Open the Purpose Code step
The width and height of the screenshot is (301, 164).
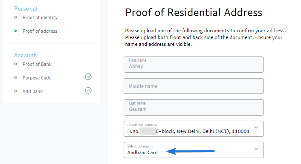(x=37, y=78)
